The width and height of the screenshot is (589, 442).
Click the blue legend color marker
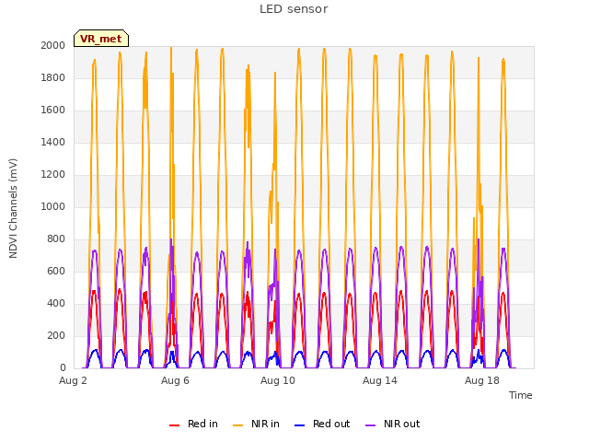pos(299,425)
